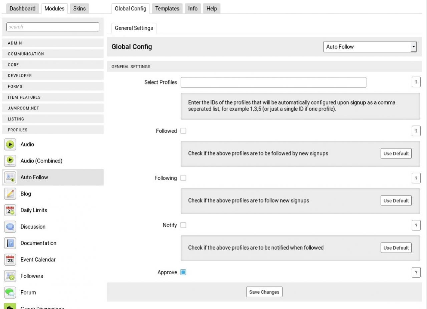Select the Audio (Combined) module icon
Viewport: 427px width, 309px height.
pos(10,161)
